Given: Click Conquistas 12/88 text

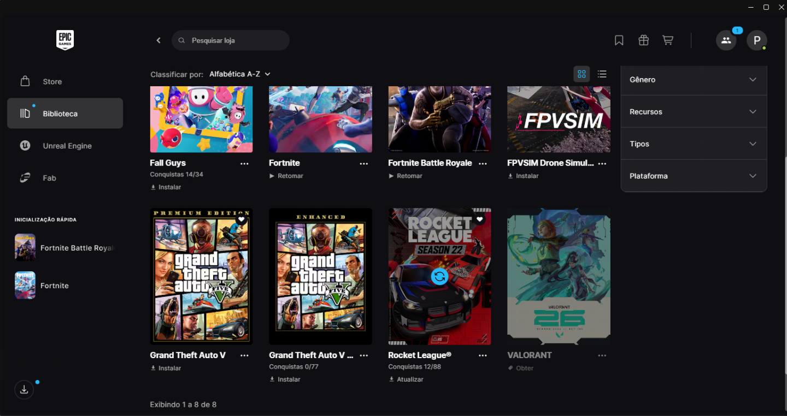Looking at the screenshot, I should [x=415, y=367].
